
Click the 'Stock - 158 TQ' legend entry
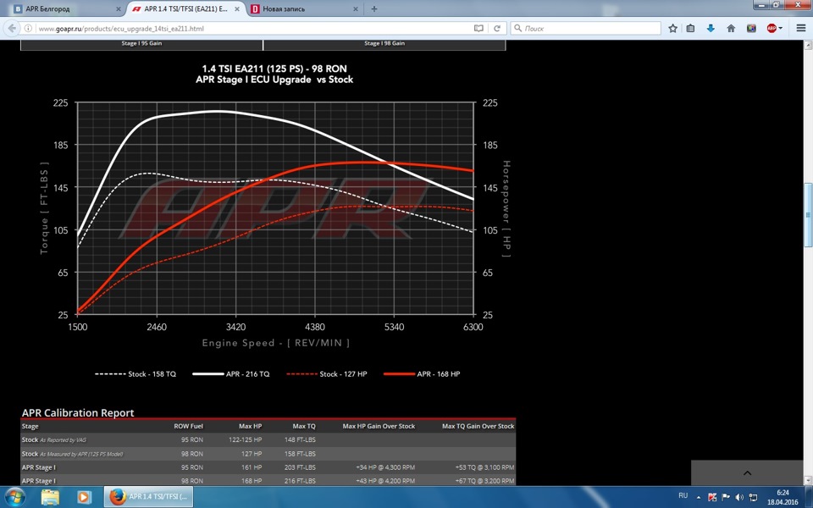coord(135,373)
